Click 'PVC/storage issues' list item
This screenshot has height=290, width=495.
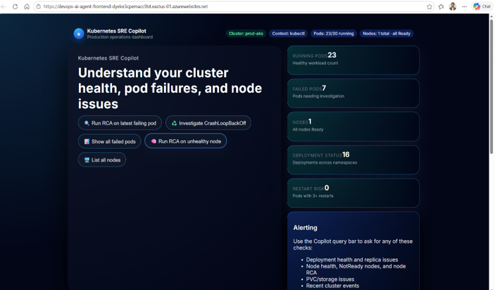(330, 279)
